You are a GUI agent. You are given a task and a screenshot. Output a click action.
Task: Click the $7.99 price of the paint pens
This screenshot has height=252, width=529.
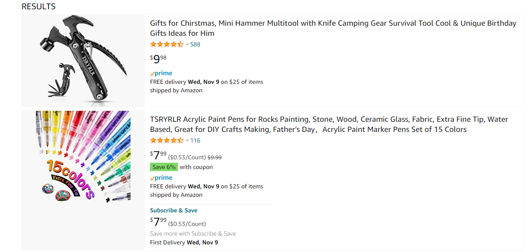tap(158, 155)
